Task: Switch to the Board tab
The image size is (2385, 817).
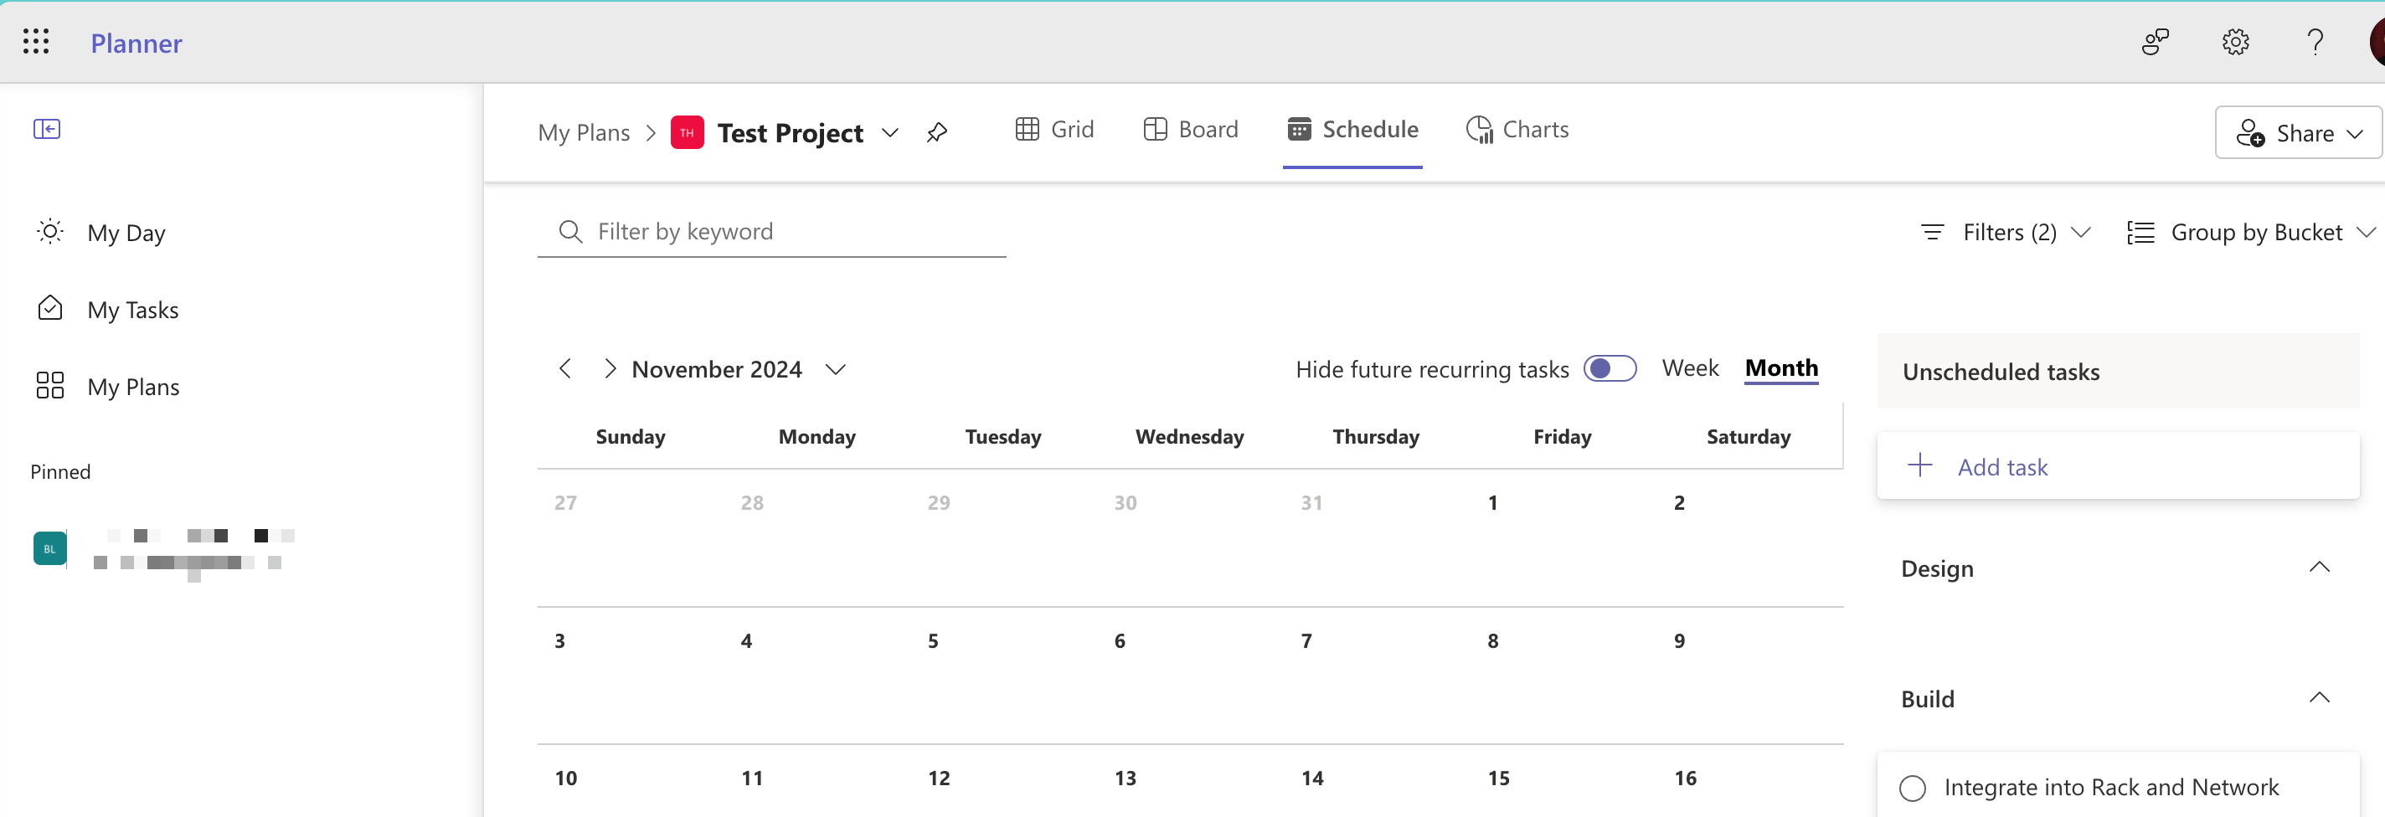Action: [1192, 130]
